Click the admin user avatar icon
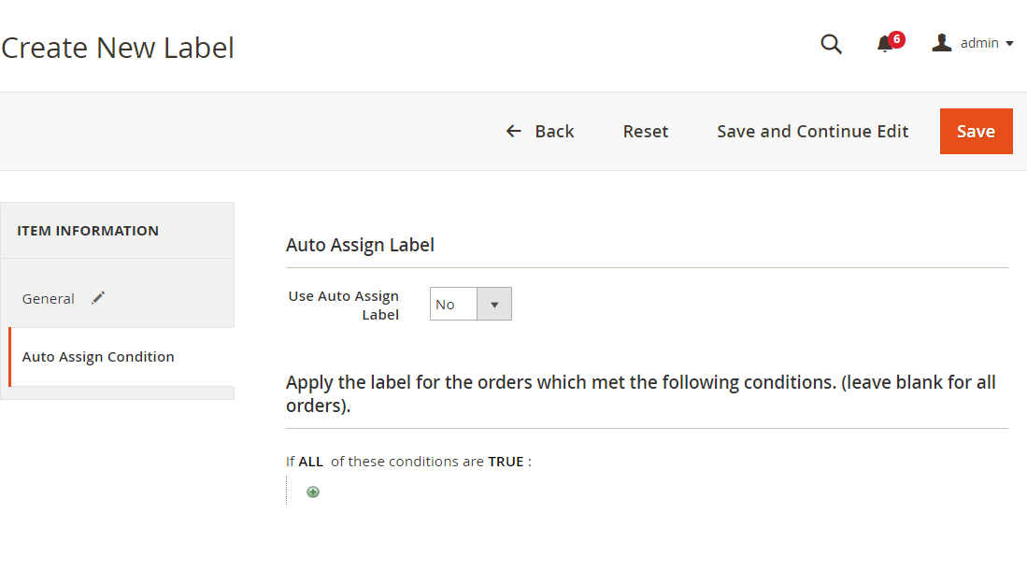The height and width of the screenshot is (570, 1027). pyautogui.click(x=942, y=43)
